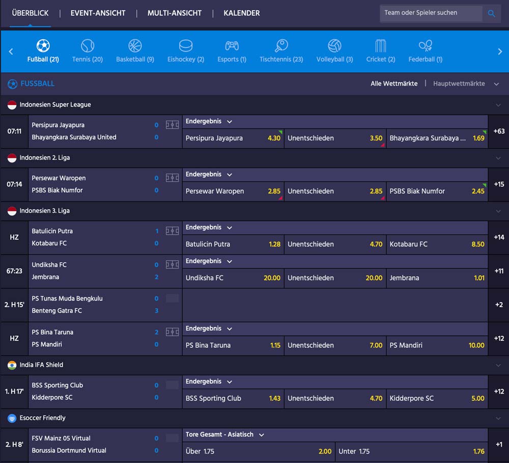
Task: Choose the Esports gamepad icon
Action: (x=232, y=46)
